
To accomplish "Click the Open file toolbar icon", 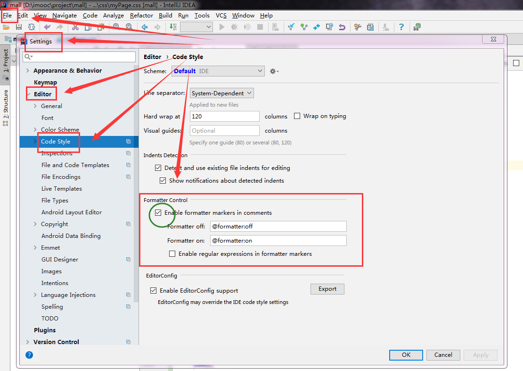I will pos(6,27).
